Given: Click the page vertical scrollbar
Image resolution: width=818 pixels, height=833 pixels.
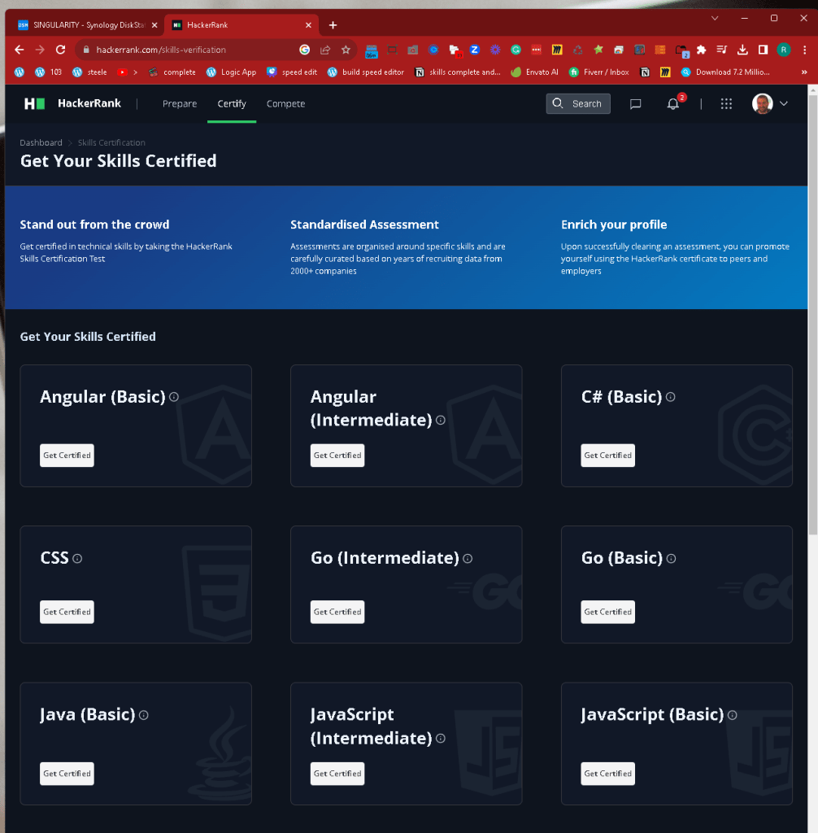Looking at the screenshot, I should pyautogui.click(x=812, y=313).
